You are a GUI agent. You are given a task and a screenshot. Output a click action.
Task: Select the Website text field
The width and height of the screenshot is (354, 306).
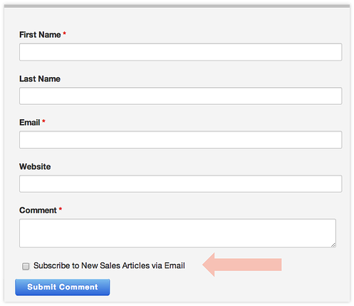point(180,184)
